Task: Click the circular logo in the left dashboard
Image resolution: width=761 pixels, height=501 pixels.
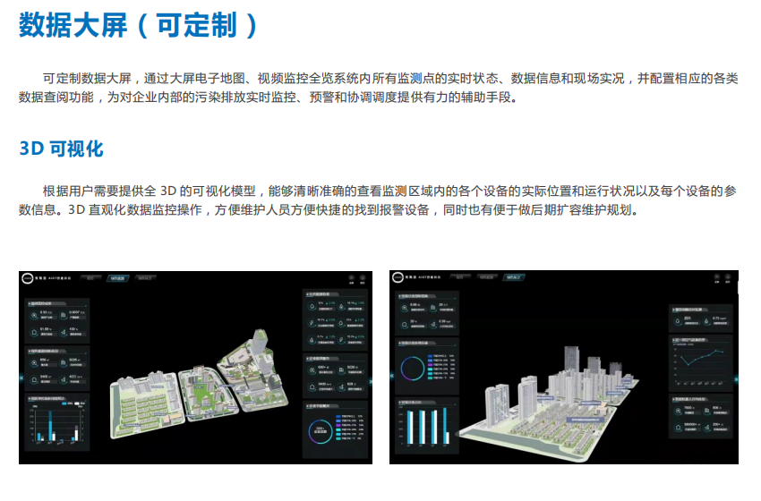Action: tap(28, 277)
